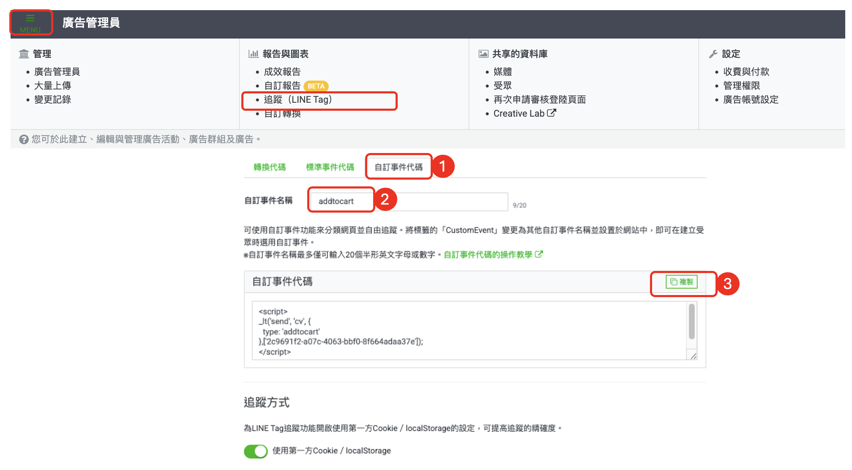Click external link icon after 自訂事件代碼的操作教學
This screenshot has height=470, width=852.
pos(539,254)
